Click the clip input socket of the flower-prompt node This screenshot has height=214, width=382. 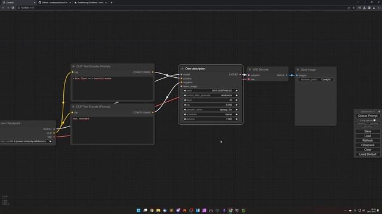pyautogui.click(x=72, y=72)
